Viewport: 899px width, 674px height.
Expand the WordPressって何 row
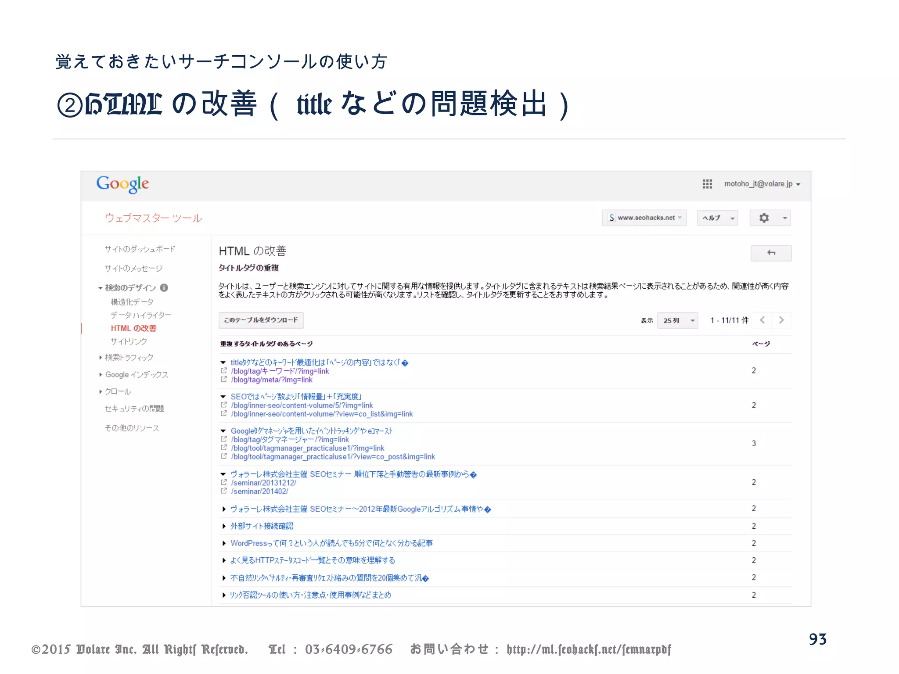(x=224, y=543)
